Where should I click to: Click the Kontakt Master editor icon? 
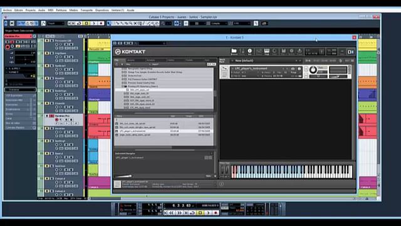coord(274,51)
